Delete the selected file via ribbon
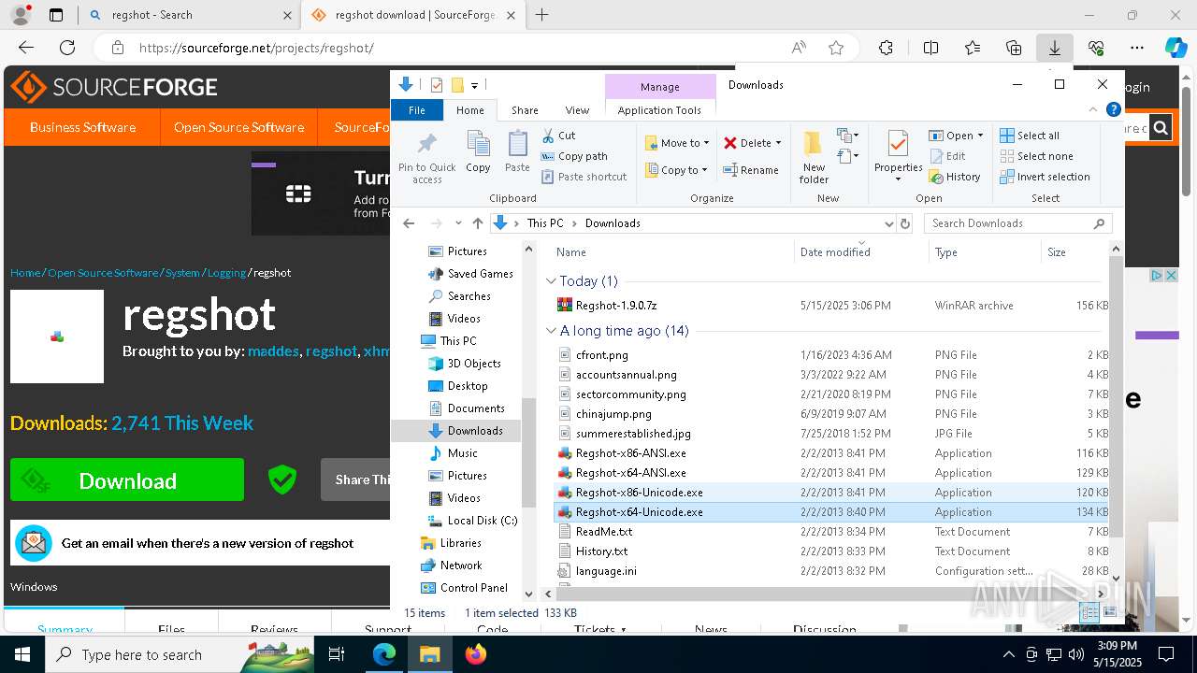 tap(747, 143)
